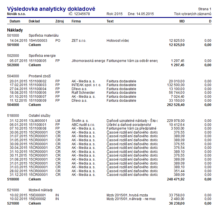Screen dimensions: 215x208
Task: Click the Jihomoravská energetika company entry
Action: pyautogui.click(x=88, y=61)
